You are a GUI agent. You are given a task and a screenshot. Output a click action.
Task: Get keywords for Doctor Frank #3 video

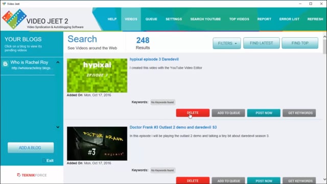(299, 180)
